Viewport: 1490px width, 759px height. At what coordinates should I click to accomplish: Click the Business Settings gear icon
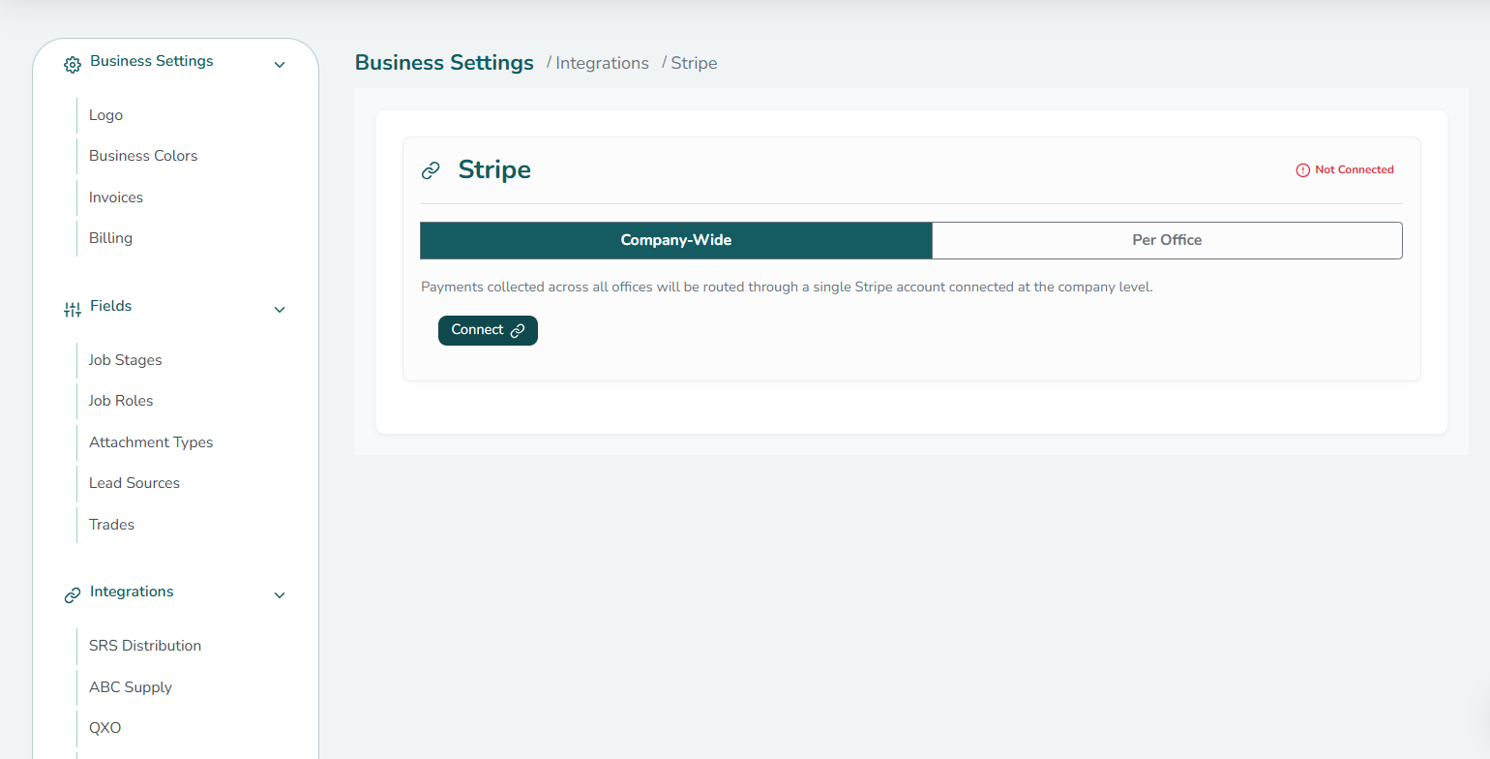tap(72, 65)
